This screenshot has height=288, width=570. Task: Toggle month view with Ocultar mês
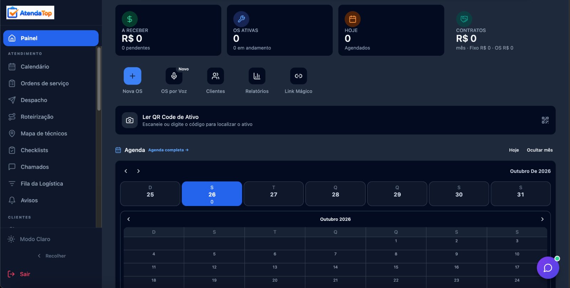point(540,150)
